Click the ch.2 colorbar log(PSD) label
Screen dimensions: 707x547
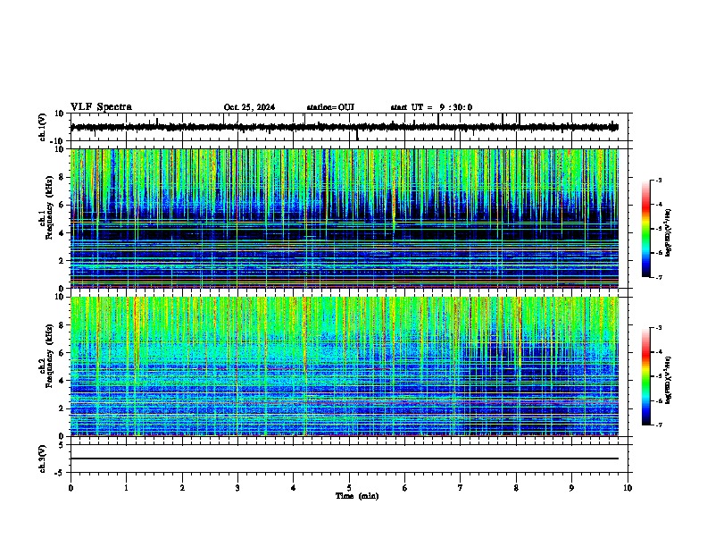668,380
